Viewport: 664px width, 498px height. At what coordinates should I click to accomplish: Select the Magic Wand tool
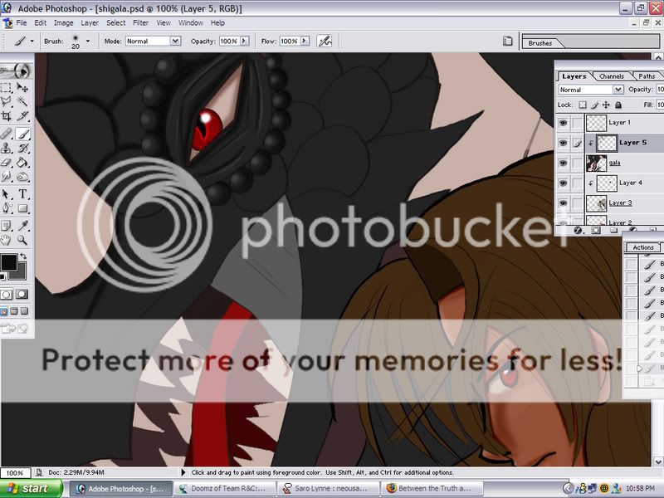(22, 101)
